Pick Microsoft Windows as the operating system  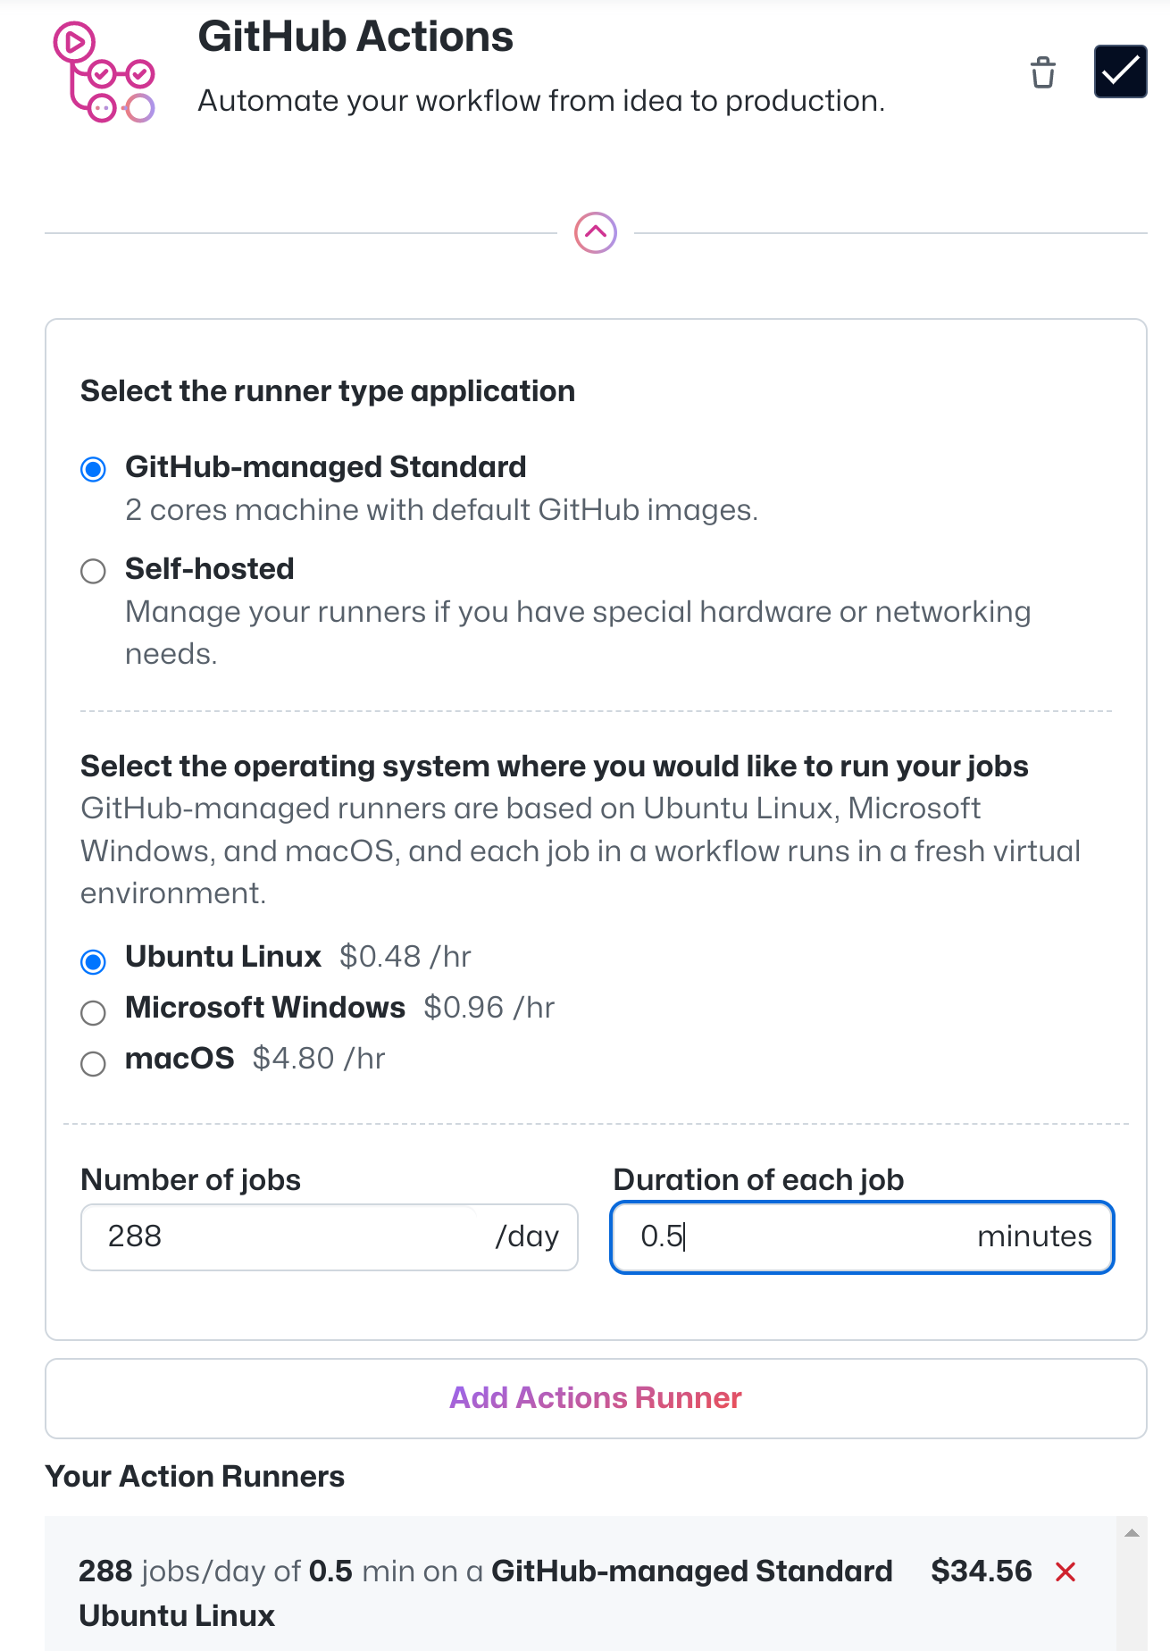pos(93,1012)
